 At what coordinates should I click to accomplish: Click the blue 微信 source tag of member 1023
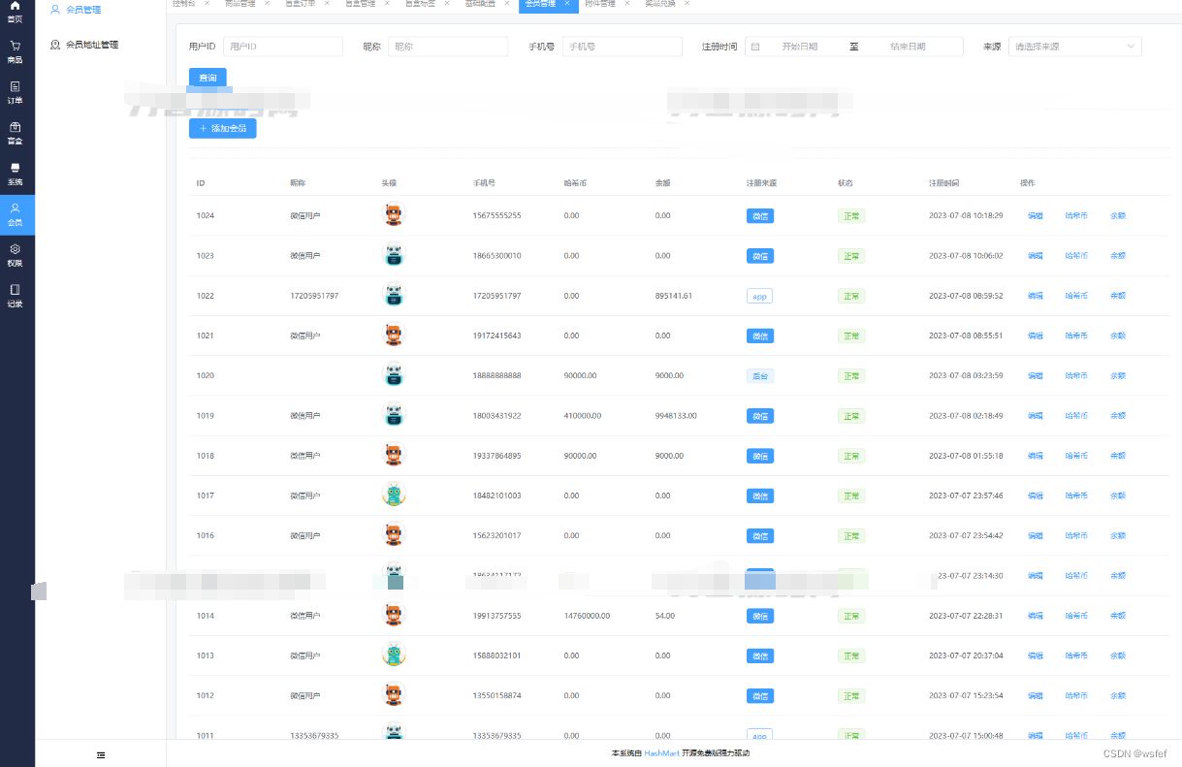tap(759, 255)
